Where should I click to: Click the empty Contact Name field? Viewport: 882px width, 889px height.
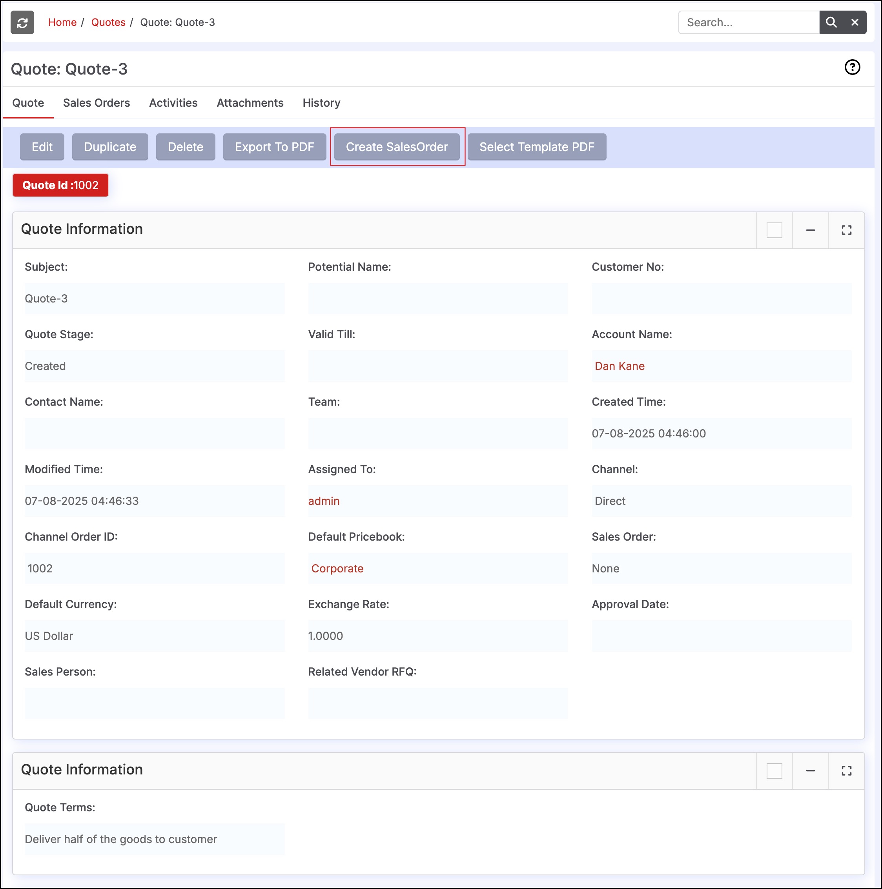[x=155, y=434]
